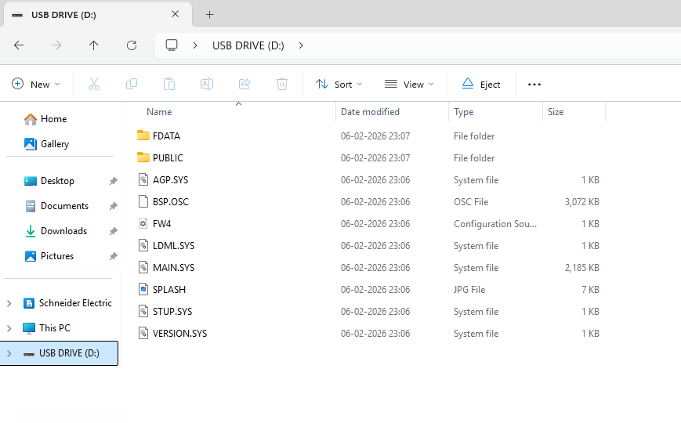681x423 pixels.
Task: Open the See more ellipsis menu
Action: tap(534, 85)
